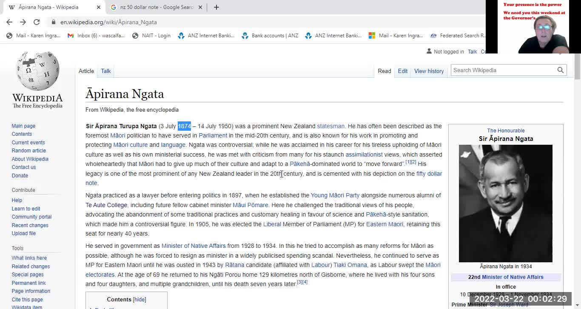Open the Edit tab
The image size is (581, 309).
pos(403,71)
